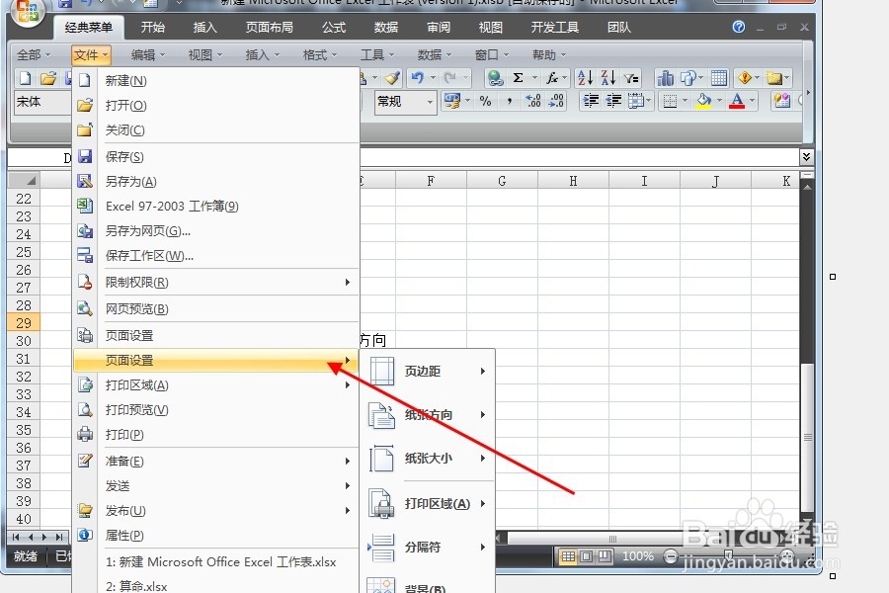Enable Normal view in the status bar

[x=568, y=556]
